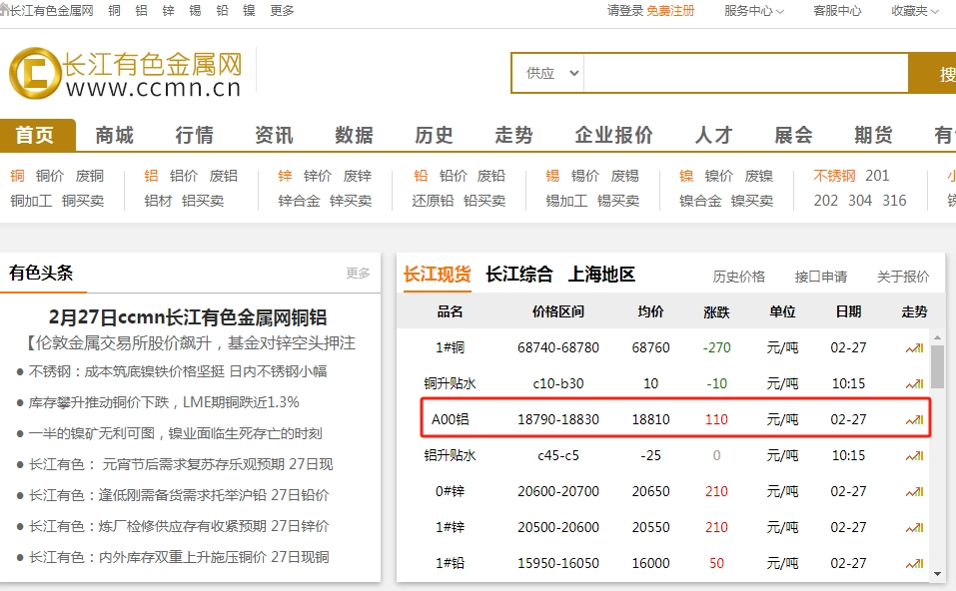This screenshot has height=591, width=956.
Task: View trend chart icon for 0#锌
Action: [x=914, y=492]
